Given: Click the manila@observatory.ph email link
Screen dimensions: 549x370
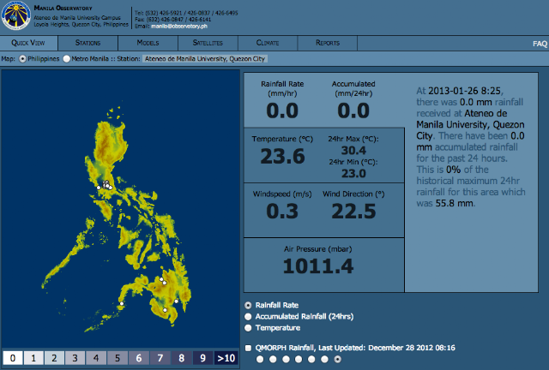Looking at the screenshot, I should coord(179,27).
